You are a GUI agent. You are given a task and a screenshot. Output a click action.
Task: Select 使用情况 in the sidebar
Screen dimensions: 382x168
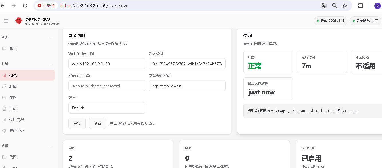(x=17, y=120)
